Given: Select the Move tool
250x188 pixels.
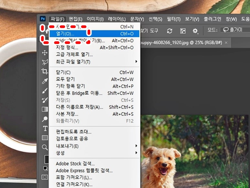Looking at the screenshot, I should pyautogui.click(x=45, y=53).
